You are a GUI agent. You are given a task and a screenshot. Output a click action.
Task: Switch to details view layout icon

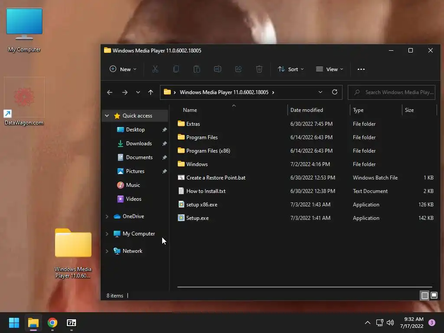[425, 296]
